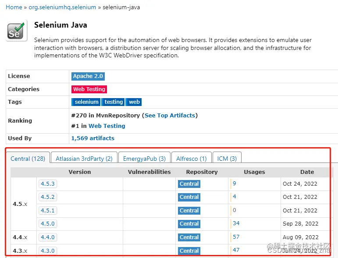Screen dimensions: 338x258
Task: Click Central badge in 4.5.1 row
Action: coord(189,210)
